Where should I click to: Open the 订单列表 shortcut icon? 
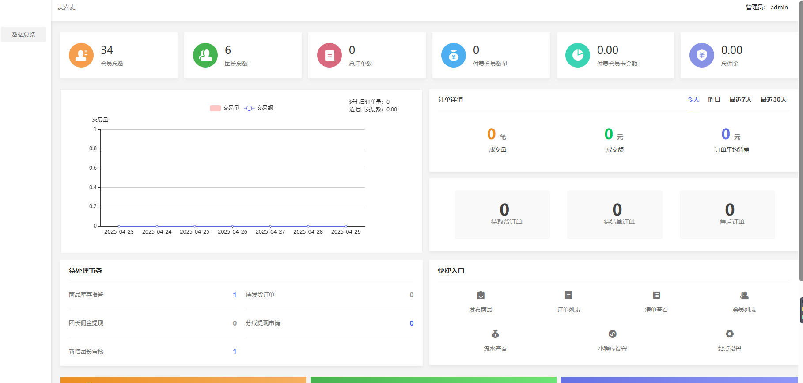pyautogui.click(x=568, y=295)
